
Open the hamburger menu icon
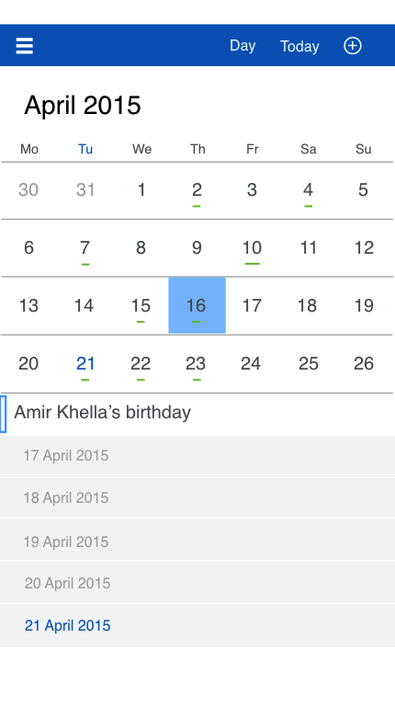[24, 45]
